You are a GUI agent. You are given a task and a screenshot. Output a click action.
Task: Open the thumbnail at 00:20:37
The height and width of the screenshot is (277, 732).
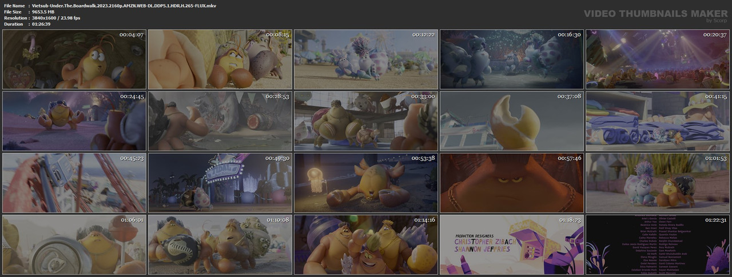[x=658, y=59]
